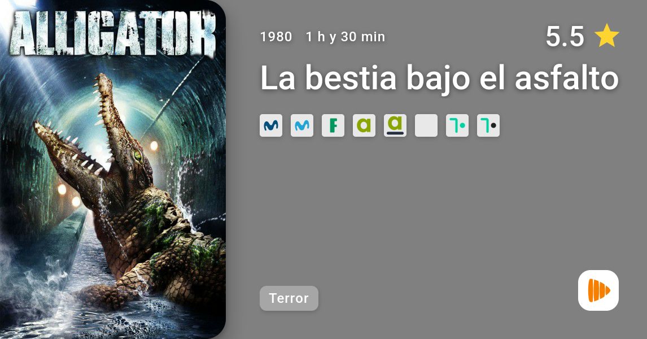Image resolution: width=647 pixels, height=339 pixels.
Task: Click the 5.5 rating score
Action: tap(565, 36)
